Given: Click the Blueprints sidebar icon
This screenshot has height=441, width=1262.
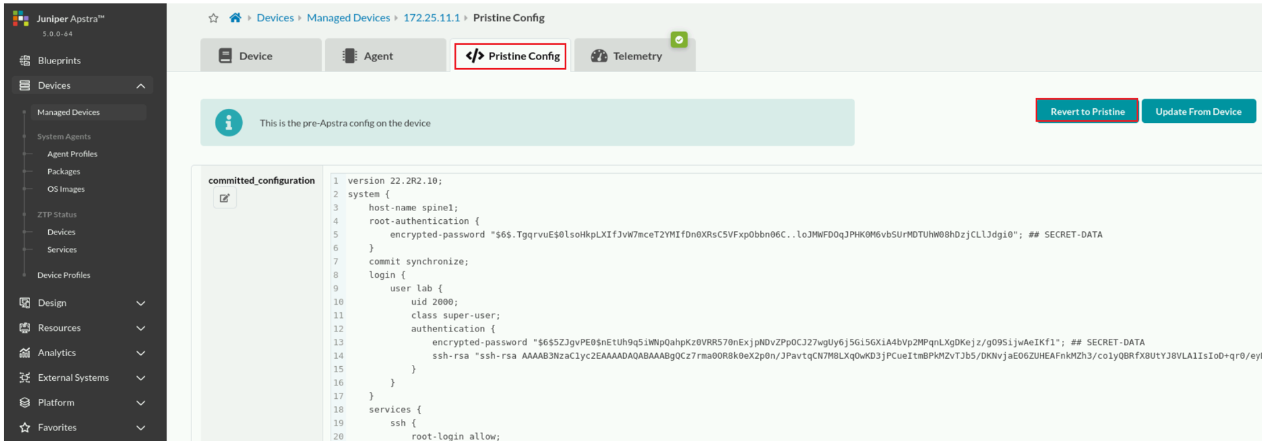Looking at the screenshot, I should tap(25, 60).
